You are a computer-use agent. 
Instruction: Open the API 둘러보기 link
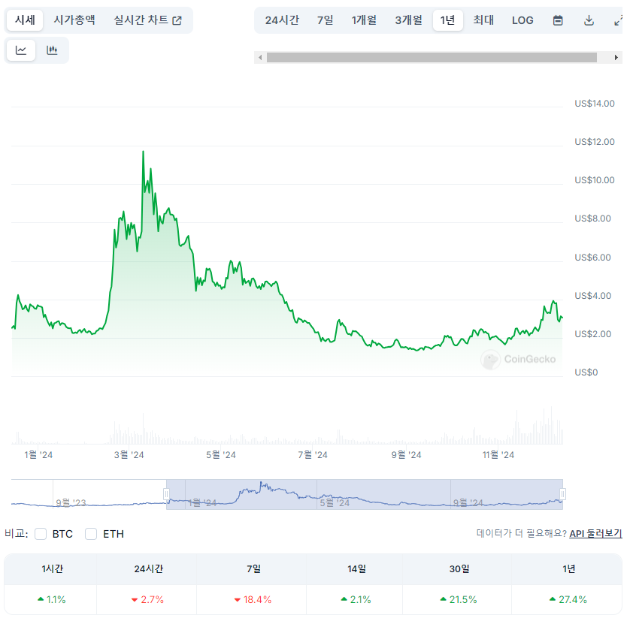(595, 533)
